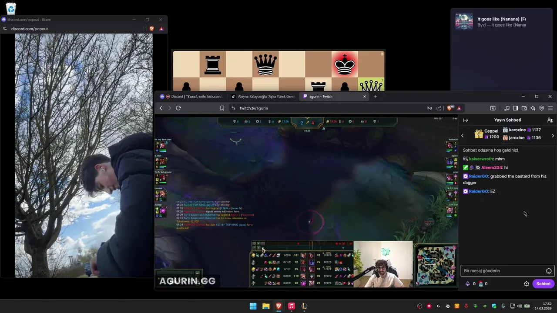Show previous gift leaderboard entry
Viewport: 557px width, 313px height.
click(x=463, y=136)
